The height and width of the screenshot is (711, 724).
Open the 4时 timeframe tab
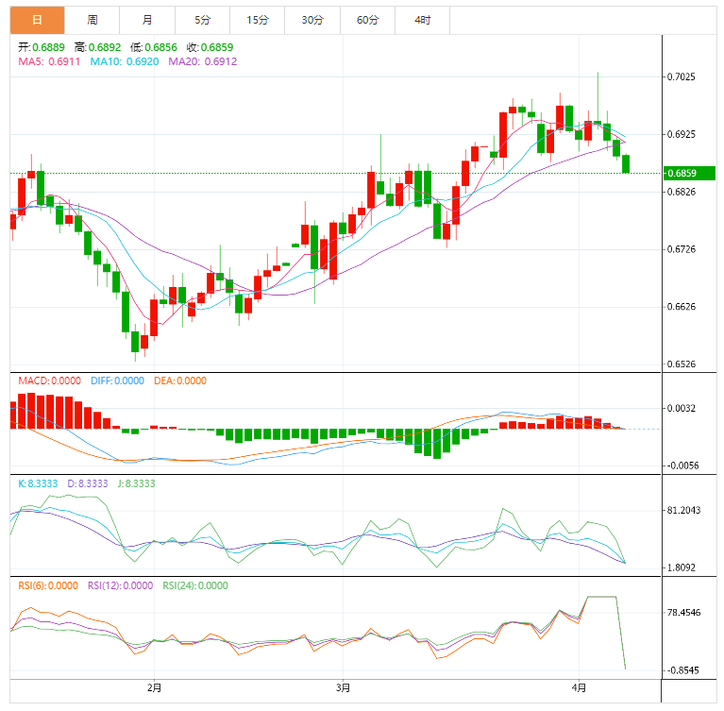coord(423,20)
